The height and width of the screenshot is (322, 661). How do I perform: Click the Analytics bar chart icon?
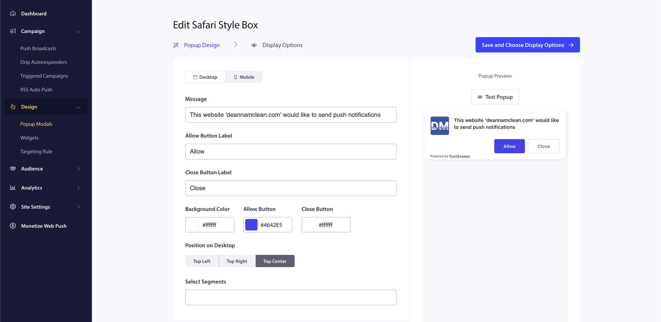tap(13, 188)
